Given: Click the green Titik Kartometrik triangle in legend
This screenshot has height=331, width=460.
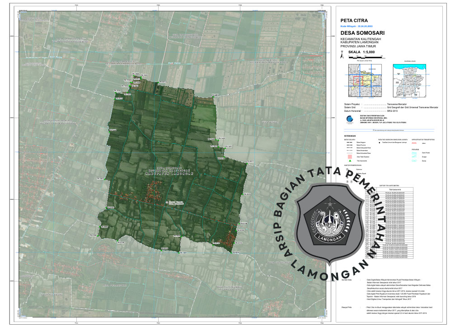Looking at the screenshot, I should pos(349,160).
